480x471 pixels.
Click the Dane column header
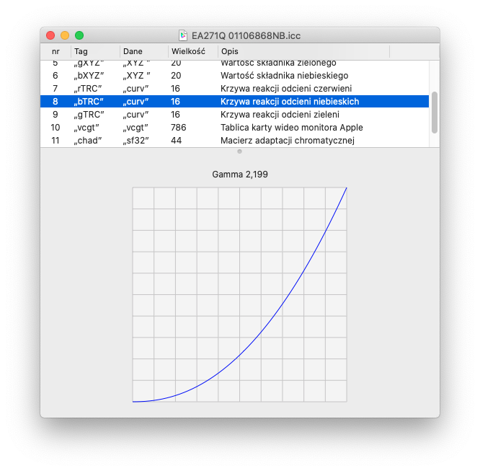coord(143,52)
